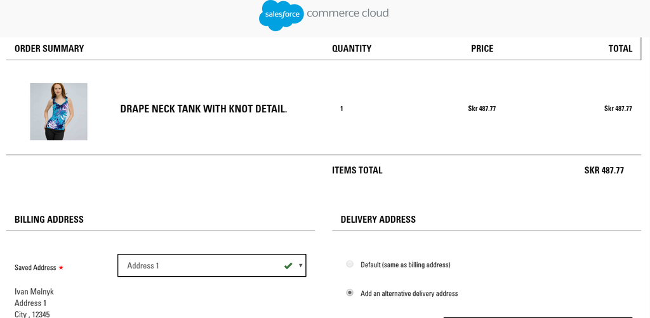Screen dimensions: 650x318
Task: Click the Salesforce cloud logo
Action: click(x=281, y=15)
